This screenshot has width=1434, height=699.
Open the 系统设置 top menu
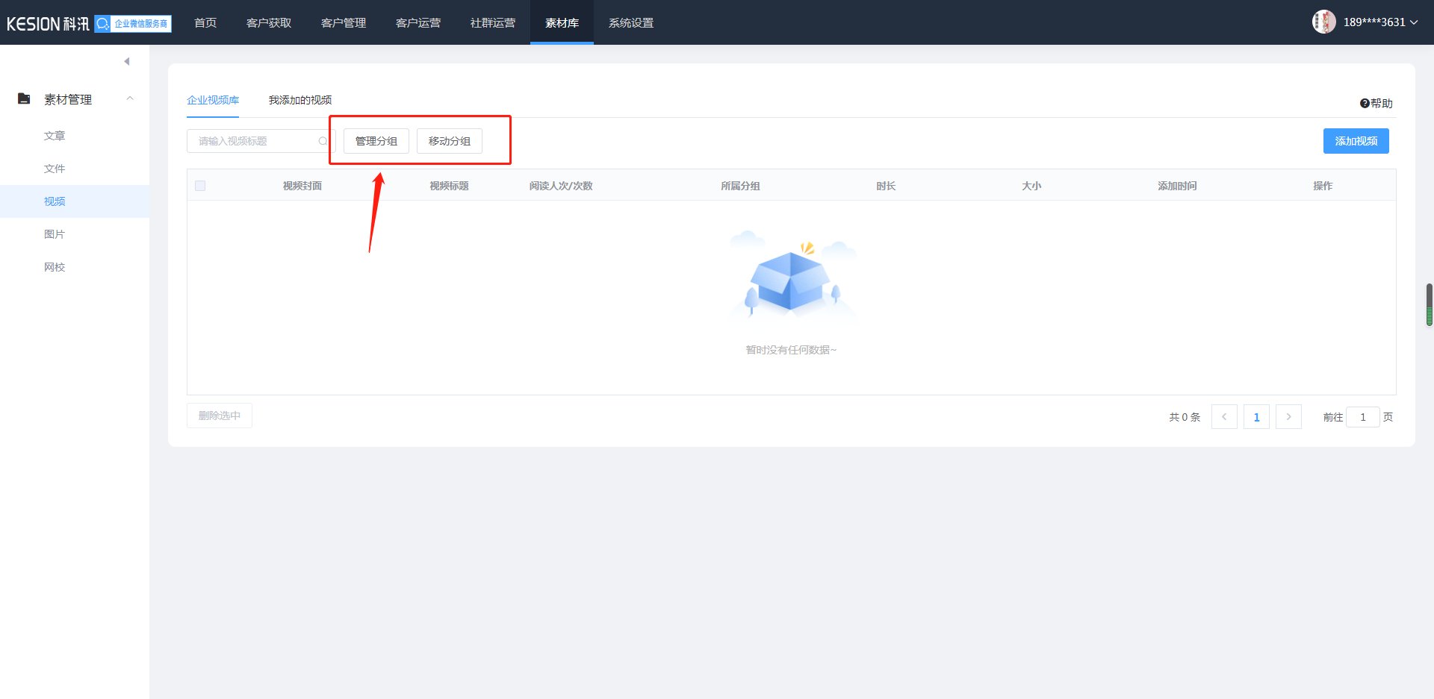[631, 23]
